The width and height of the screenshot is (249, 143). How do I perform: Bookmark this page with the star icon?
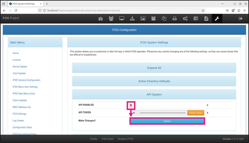(x=203, y=11)
